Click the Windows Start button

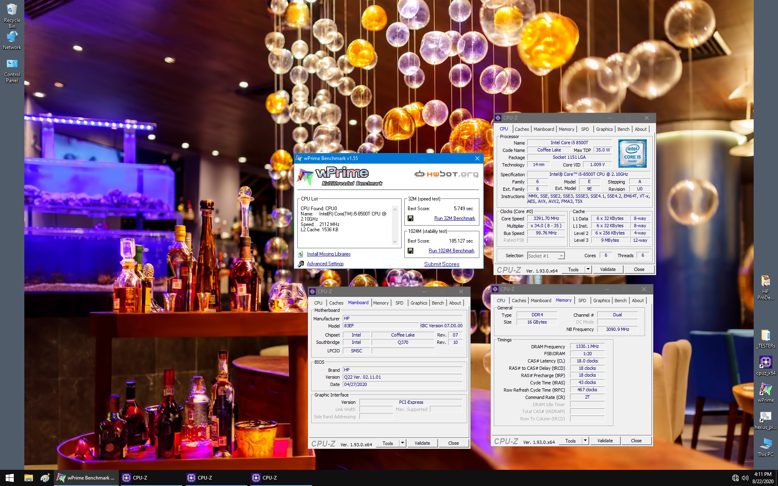[10, 478]
